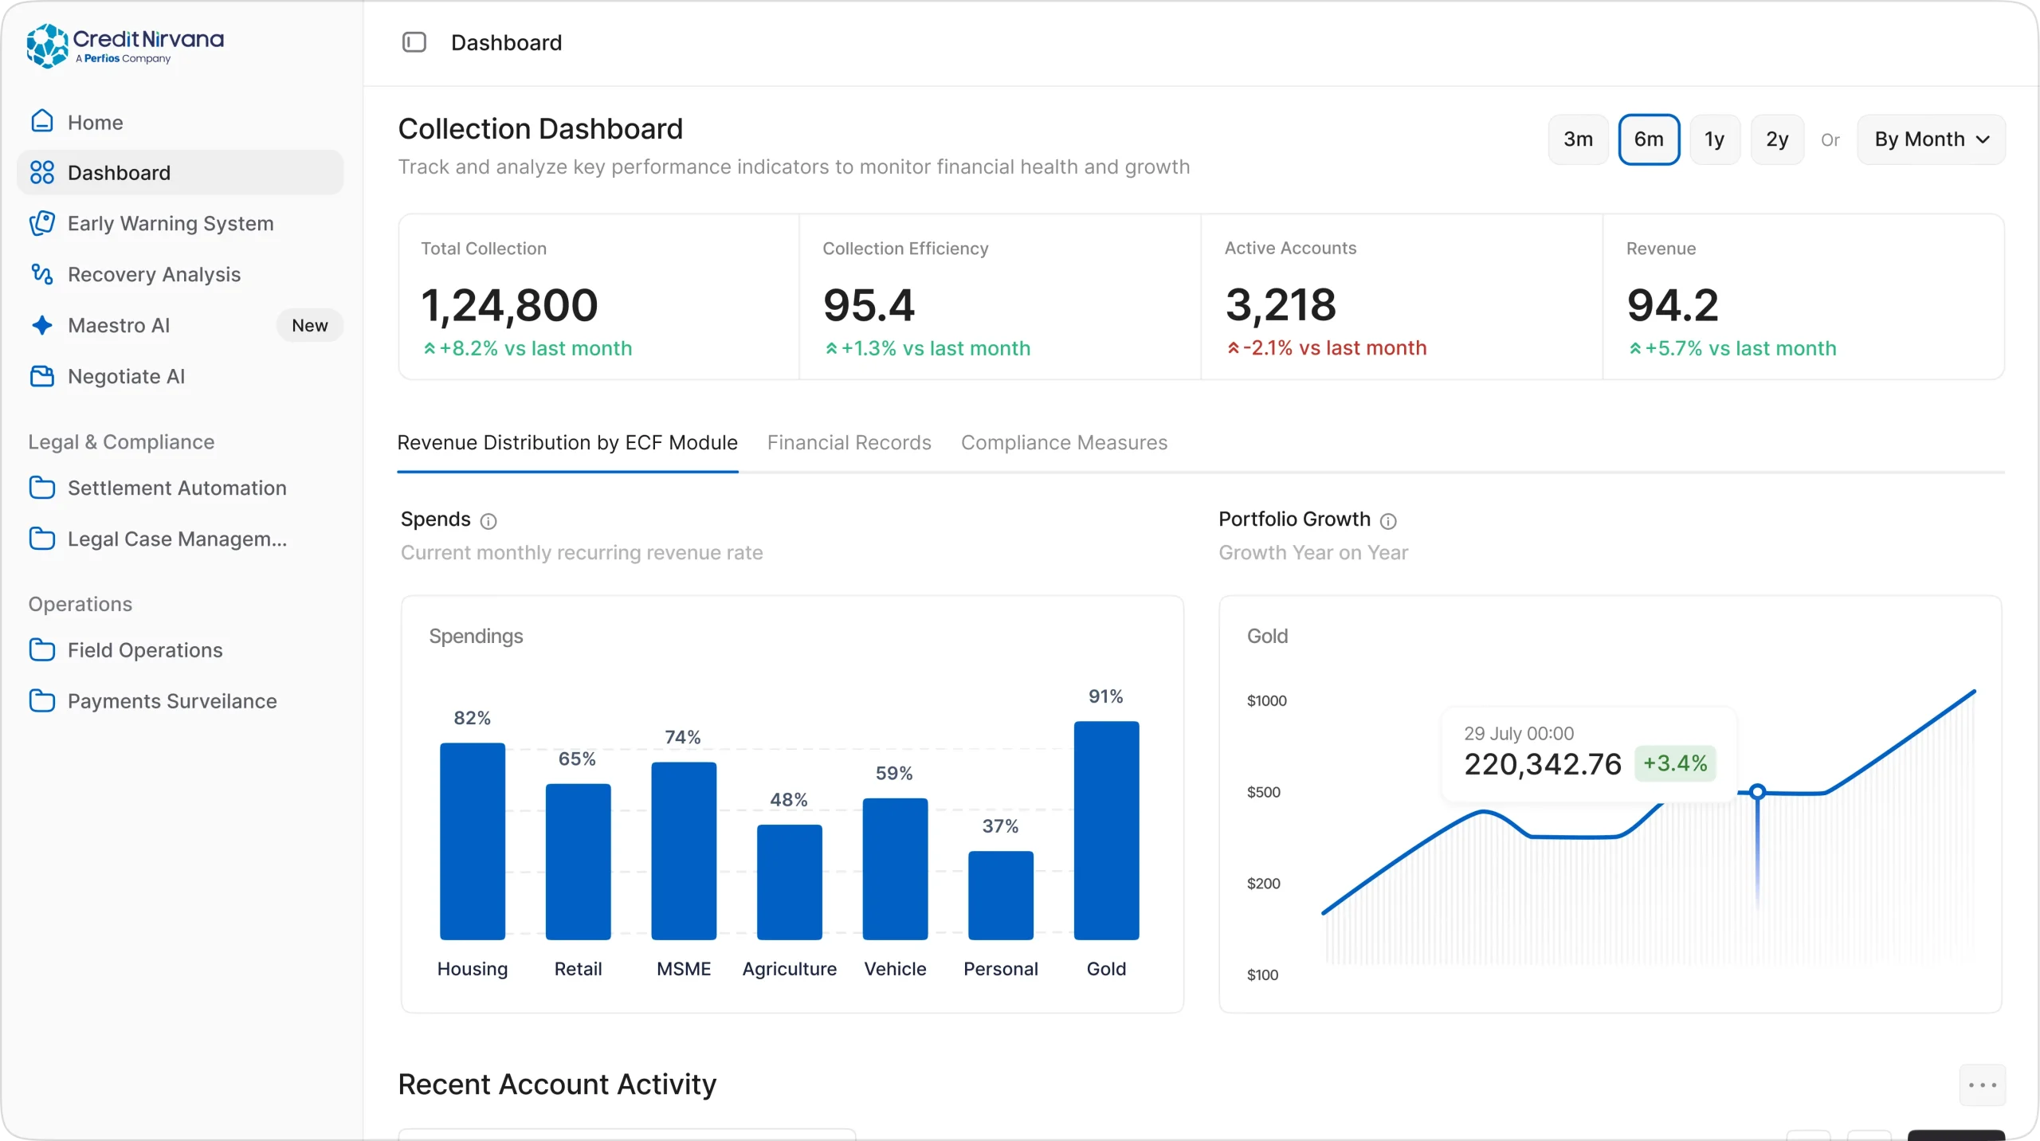Switch to the Compliance Measures tab
The image size is (2040, 1141).
1064,442
